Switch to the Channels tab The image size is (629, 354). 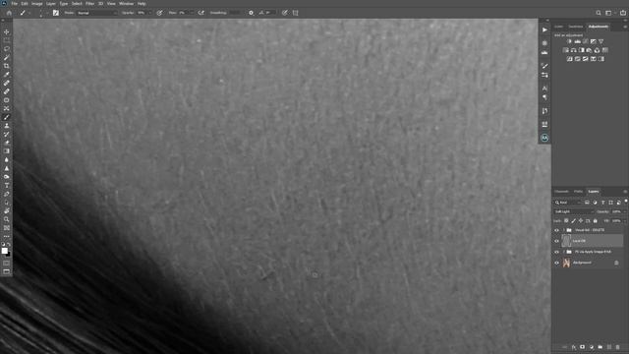coord(561,192)
